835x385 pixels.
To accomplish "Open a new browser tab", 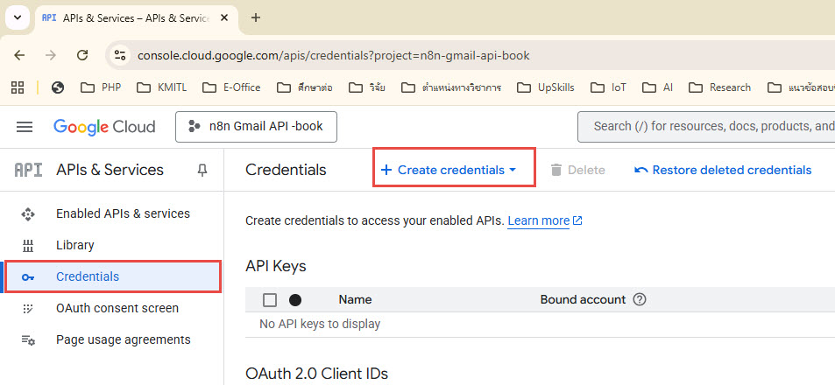I will 256,17.
